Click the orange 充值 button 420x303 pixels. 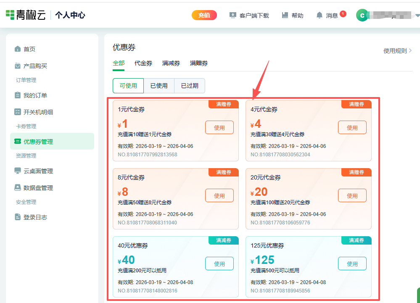204,15
